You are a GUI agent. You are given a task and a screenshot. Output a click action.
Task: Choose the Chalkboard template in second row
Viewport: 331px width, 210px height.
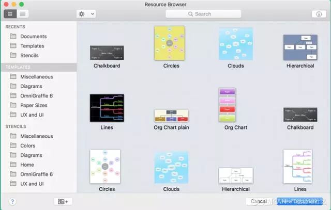pos(300,115)
